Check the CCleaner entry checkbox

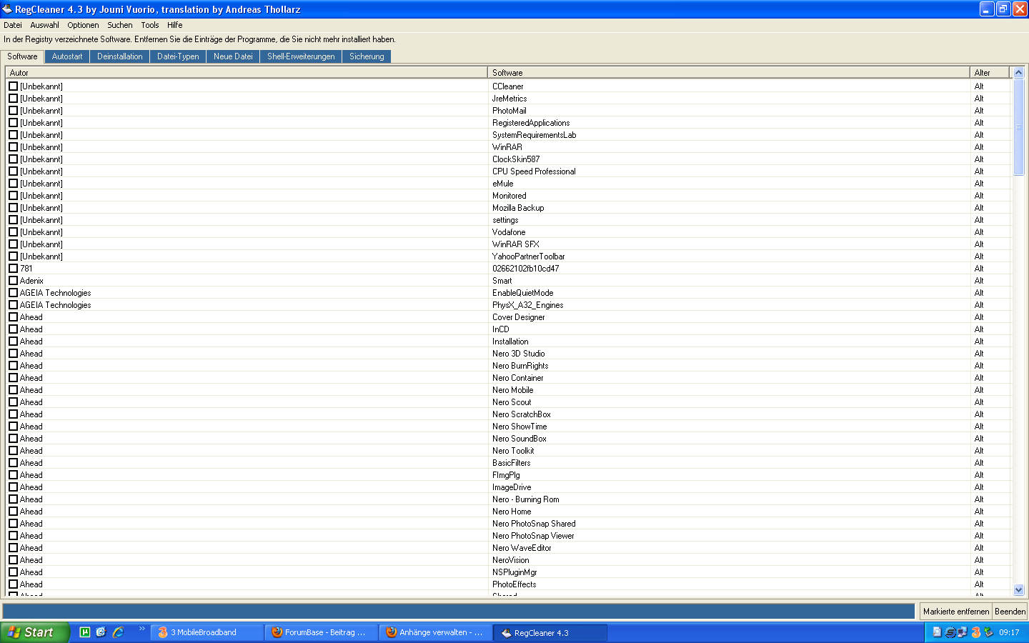(13, 86)
